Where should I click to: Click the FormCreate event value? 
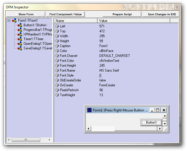tap(107, 85)
